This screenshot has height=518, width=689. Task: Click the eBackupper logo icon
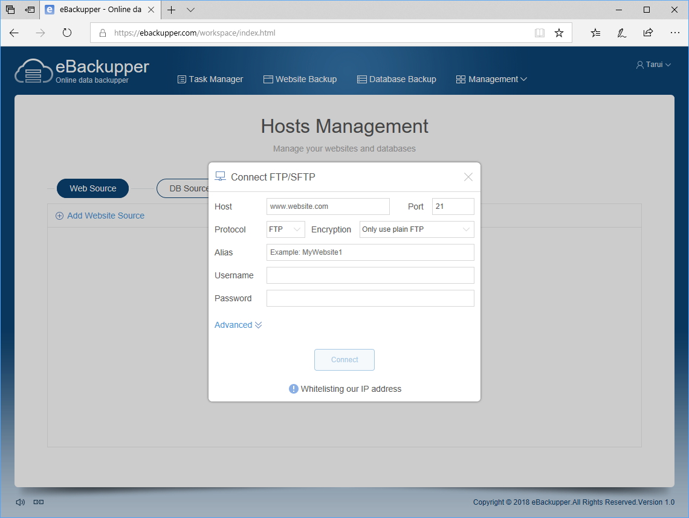(34, 71)
